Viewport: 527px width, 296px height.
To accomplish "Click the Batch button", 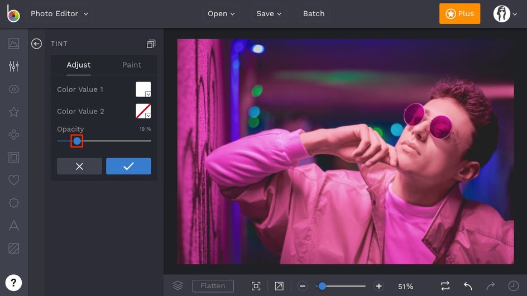I will pyautogui.click(x=314, y=14).
